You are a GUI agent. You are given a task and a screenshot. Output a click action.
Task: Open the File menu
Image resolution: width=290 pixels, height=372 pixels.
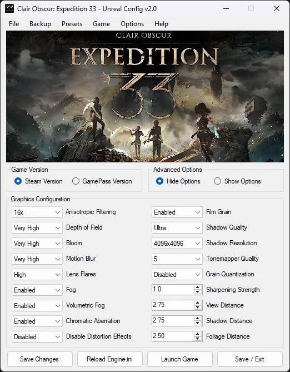pyautogui.click(x=14, y=24)
